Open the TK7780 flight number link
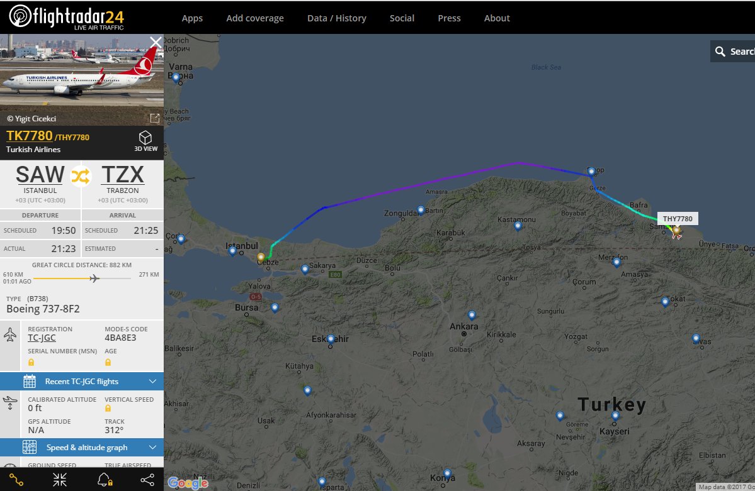This screenshot has height=491, width=755. pos(29,136)
